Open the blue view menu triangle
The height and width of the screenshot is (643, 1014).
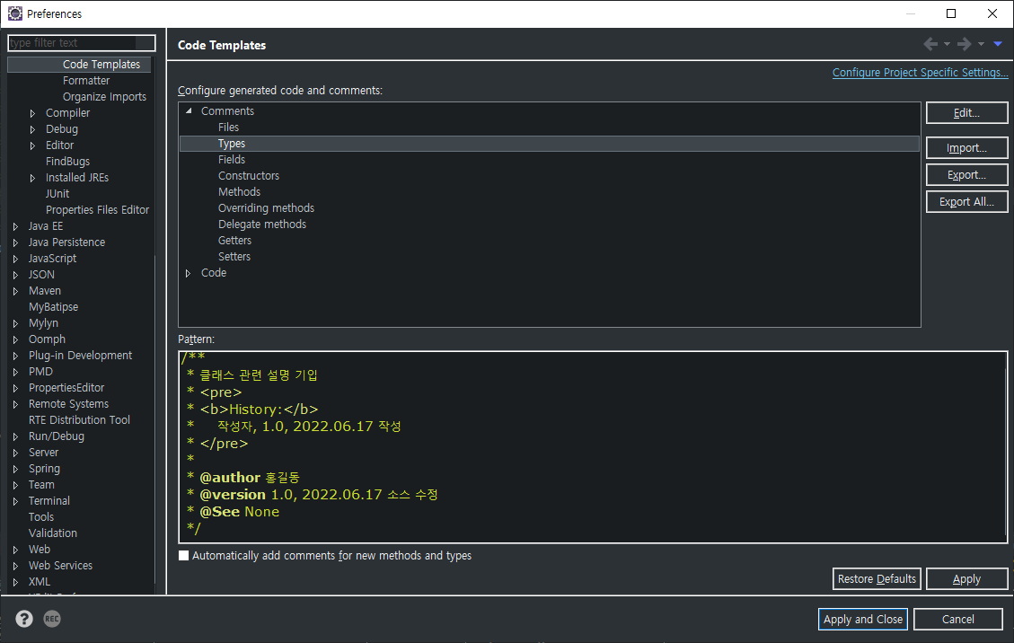(998, 44)
